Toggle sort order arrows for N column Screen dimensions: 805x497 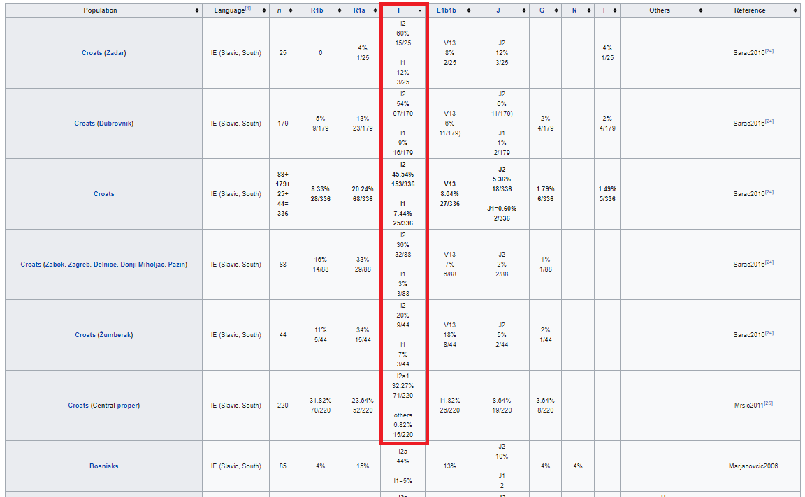coord(588,10)
